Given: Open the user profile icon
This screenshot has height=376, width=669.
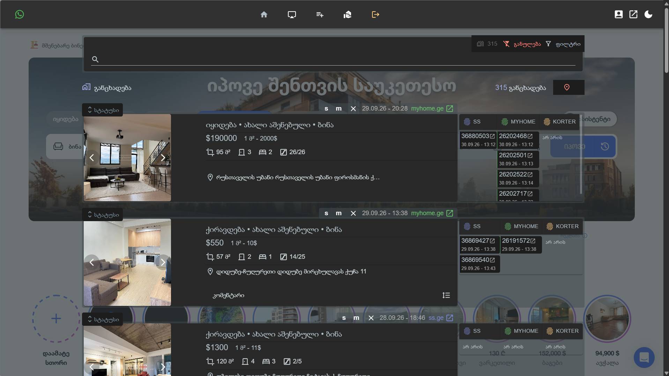Looking at the screenshot, I should [x=618, y=14].
